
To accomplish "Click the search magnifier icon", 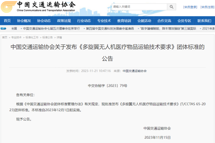I will click(x=172, y=7).
